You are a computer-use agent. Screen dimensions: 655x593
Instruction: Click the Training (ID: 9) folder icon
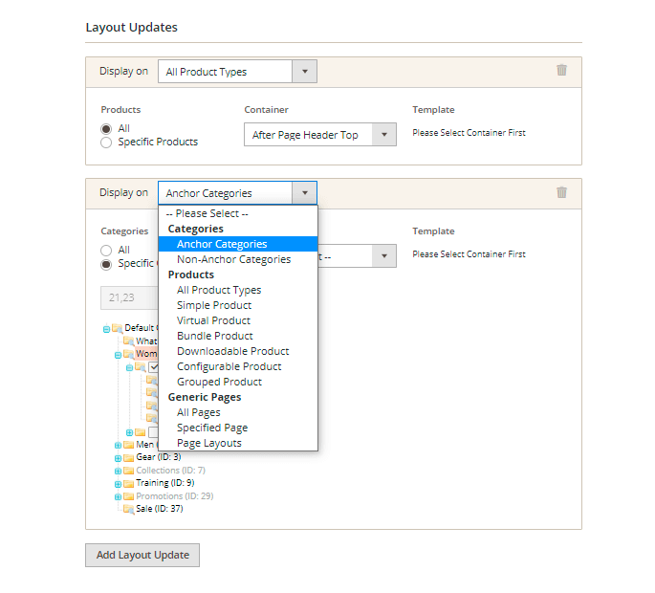click(x=128, y=483)
